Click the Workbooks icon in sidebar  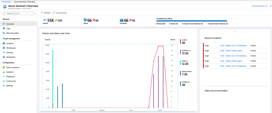[4, 48]
